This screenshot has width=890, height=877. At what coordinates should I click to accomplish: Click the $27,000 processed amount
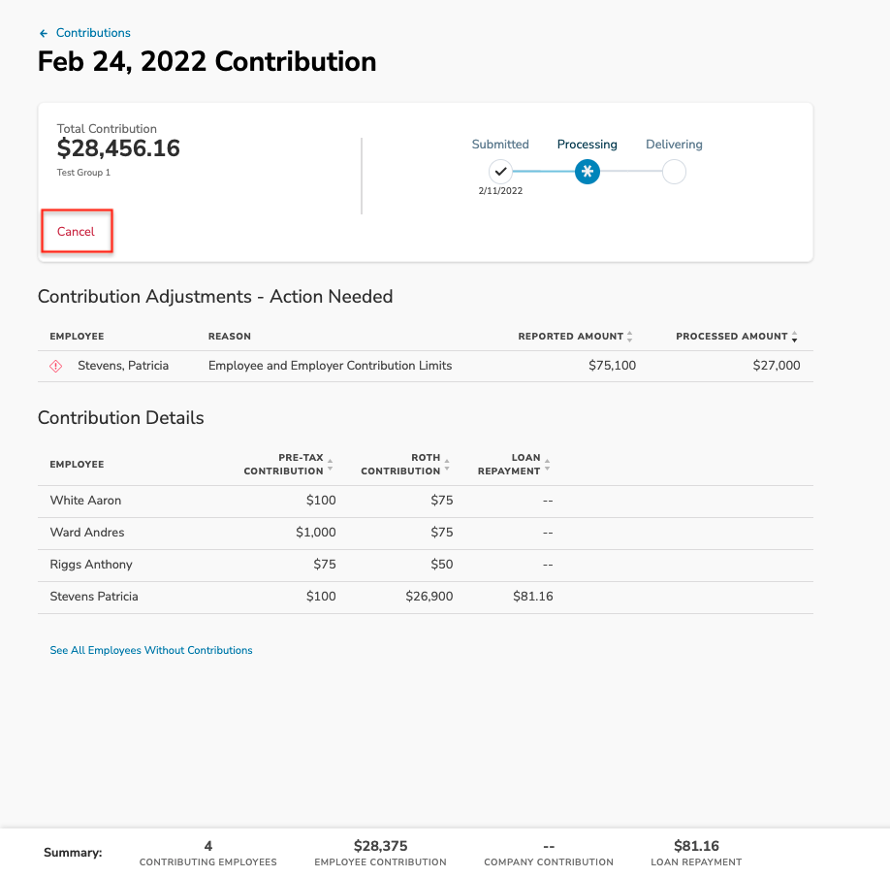pos(776,365)
